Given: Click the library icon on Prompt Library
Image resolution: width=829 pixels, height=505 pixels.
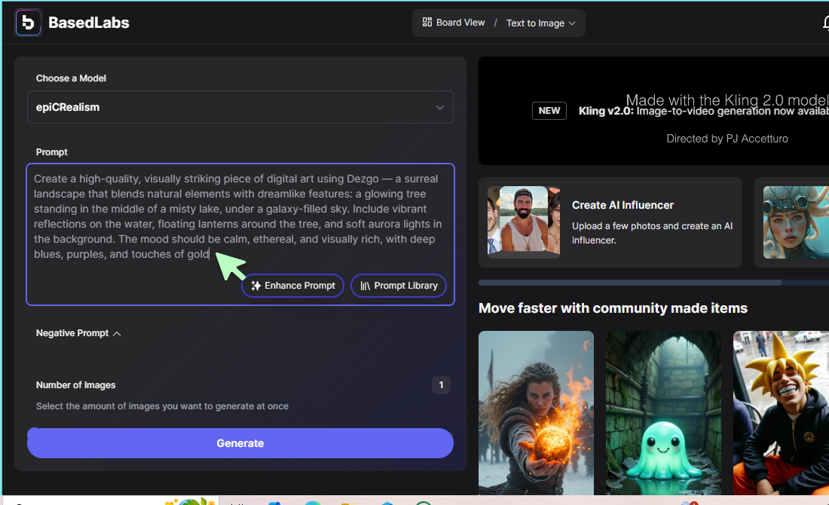Looking at the screenshot, I should coord(365,286).
